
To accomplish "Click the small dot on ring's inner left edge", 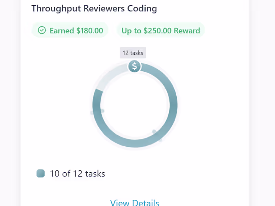I will pyautogui.click(x=102, y=111).
